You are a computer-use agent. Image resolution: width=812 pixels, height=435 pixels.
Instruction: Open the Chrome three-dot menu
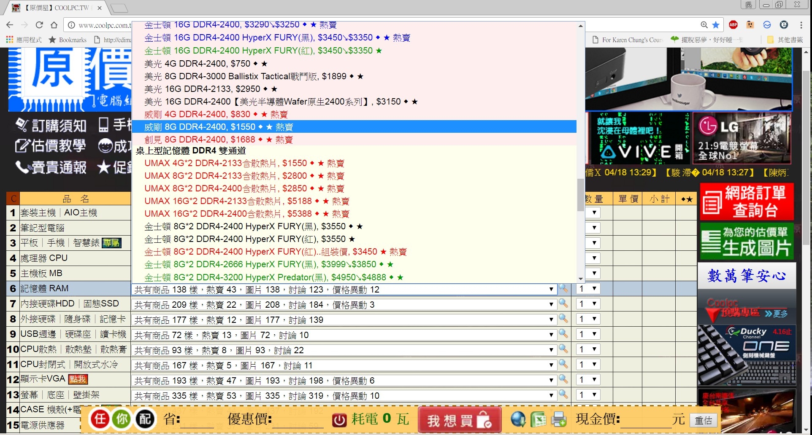[x=801, y=25]
